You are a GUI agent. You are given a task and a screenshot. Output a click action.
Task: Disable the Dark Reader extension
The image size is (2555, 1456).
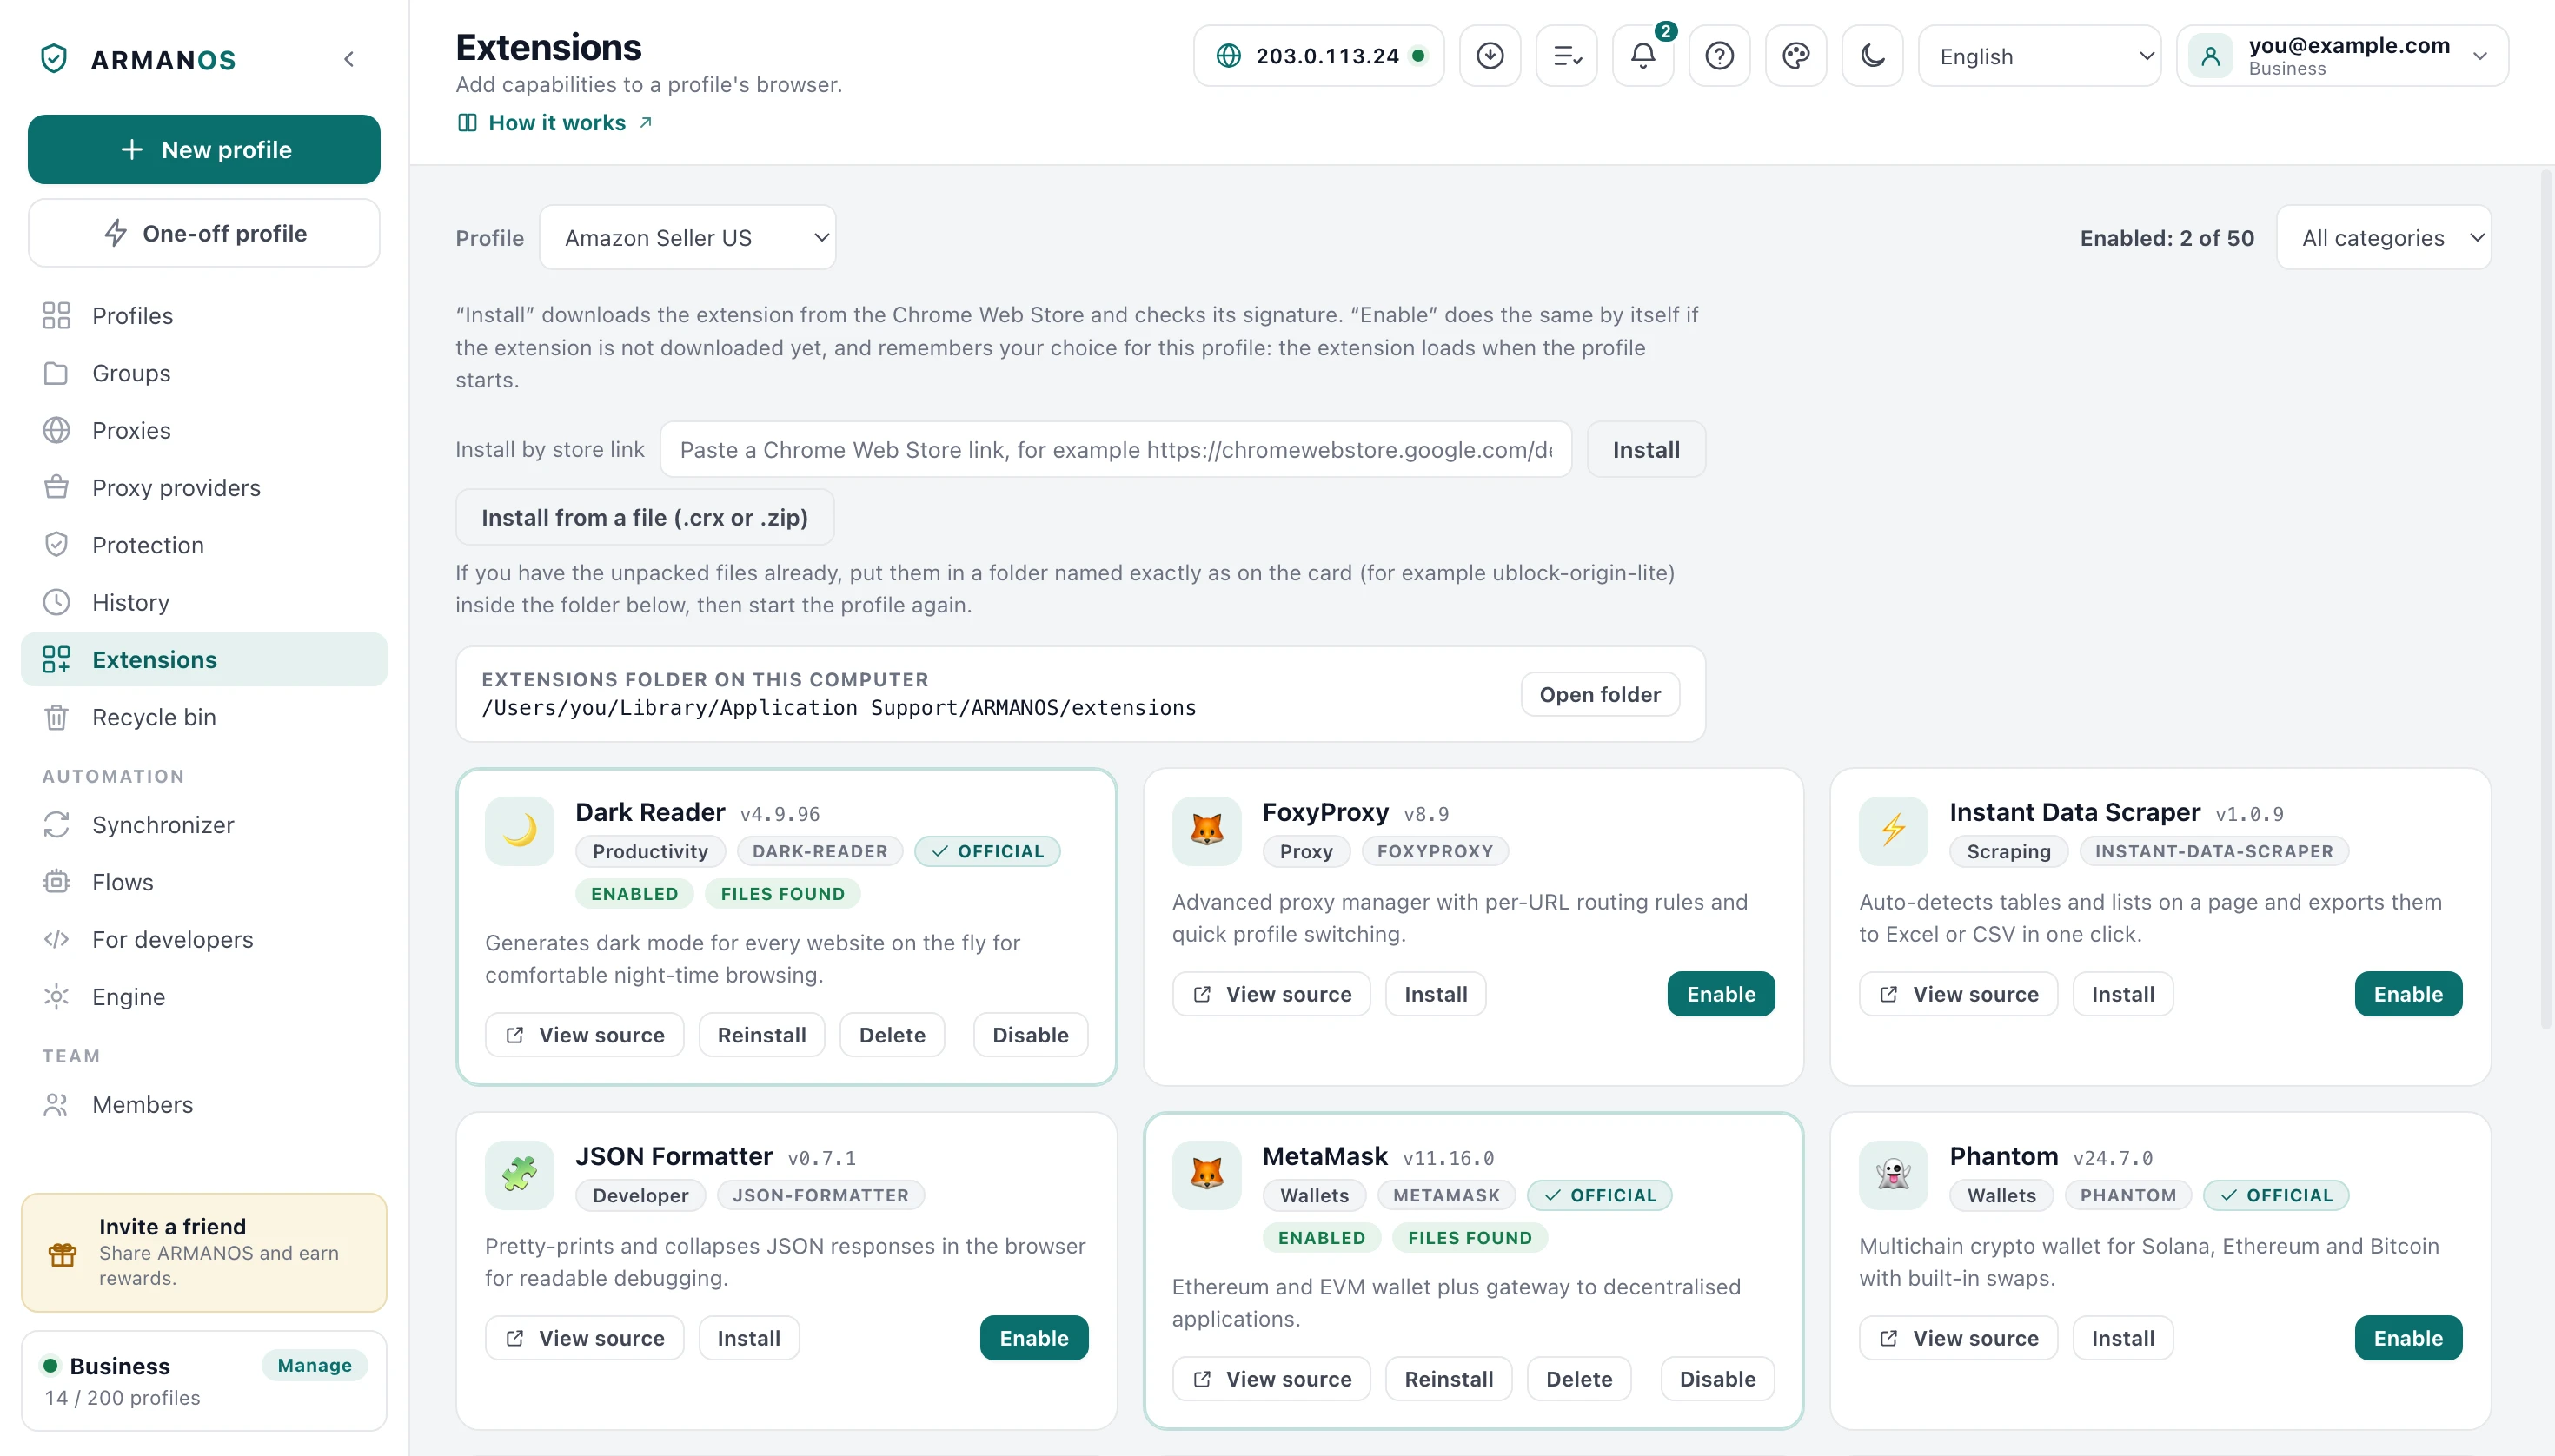(1030, 1035)
